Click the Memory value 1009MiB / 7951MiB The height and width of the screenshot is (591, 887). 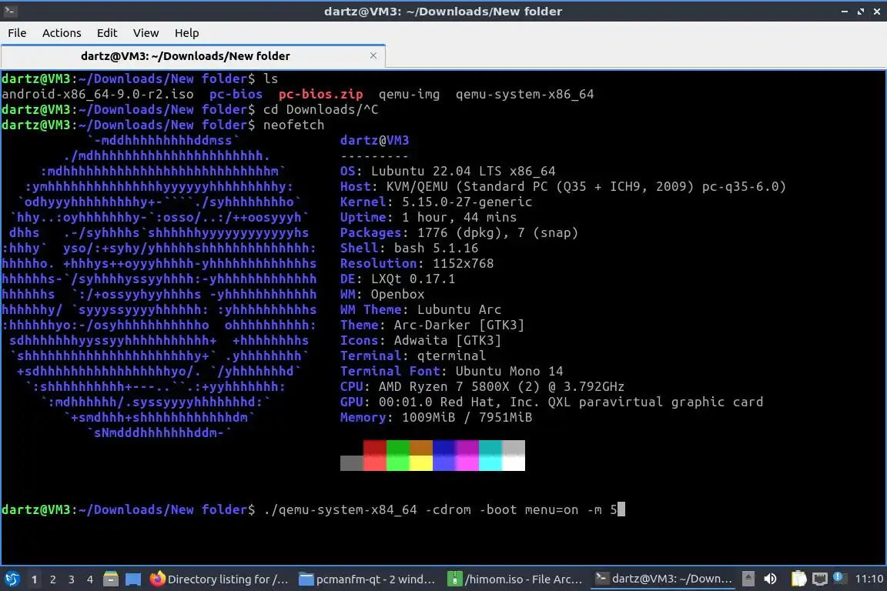click(x=467, y=417)
